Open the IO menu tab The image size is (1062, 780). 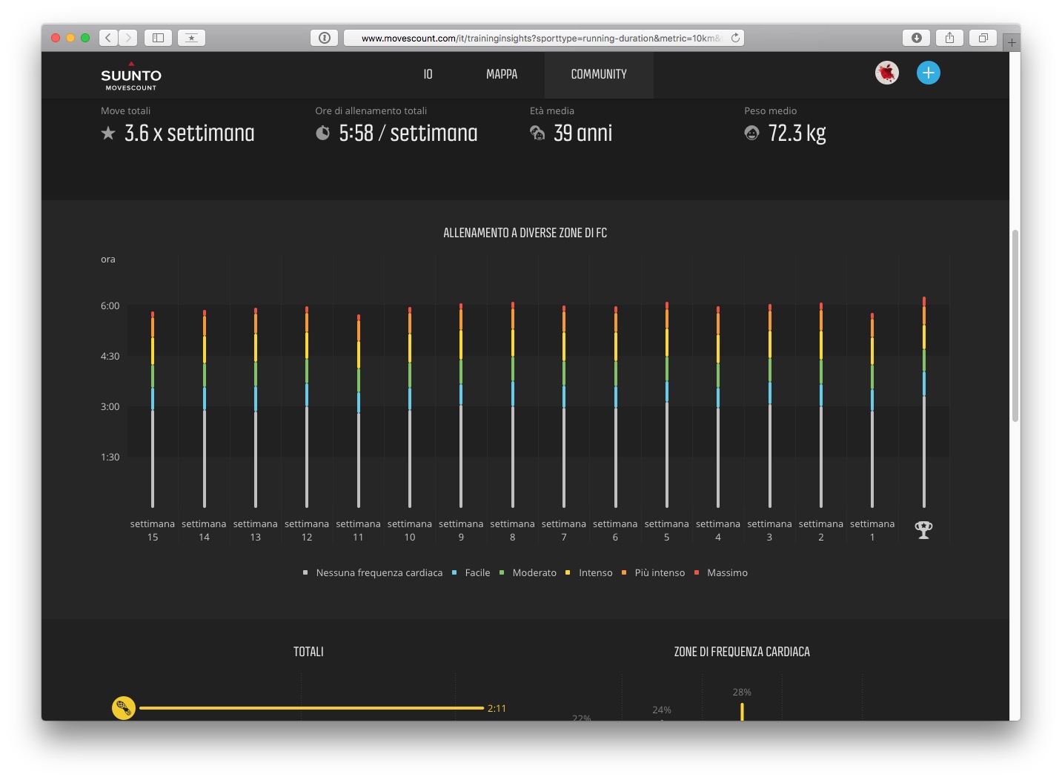coord(428,74)
